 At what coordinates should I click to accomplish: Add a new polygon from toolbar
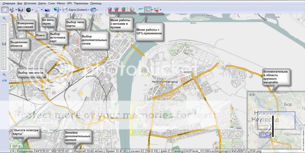click(124, 10)
